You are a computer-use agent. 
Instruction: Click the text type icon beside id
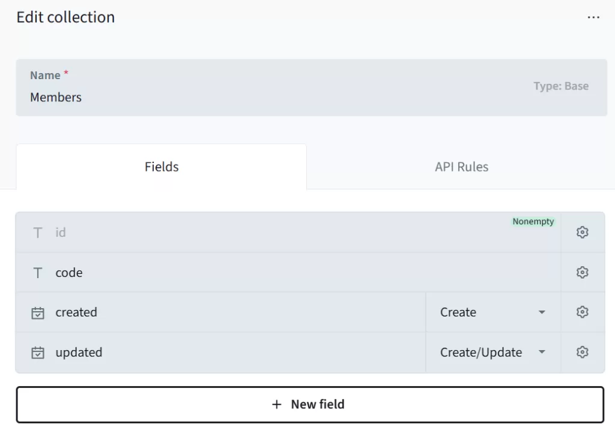(38, 233)
